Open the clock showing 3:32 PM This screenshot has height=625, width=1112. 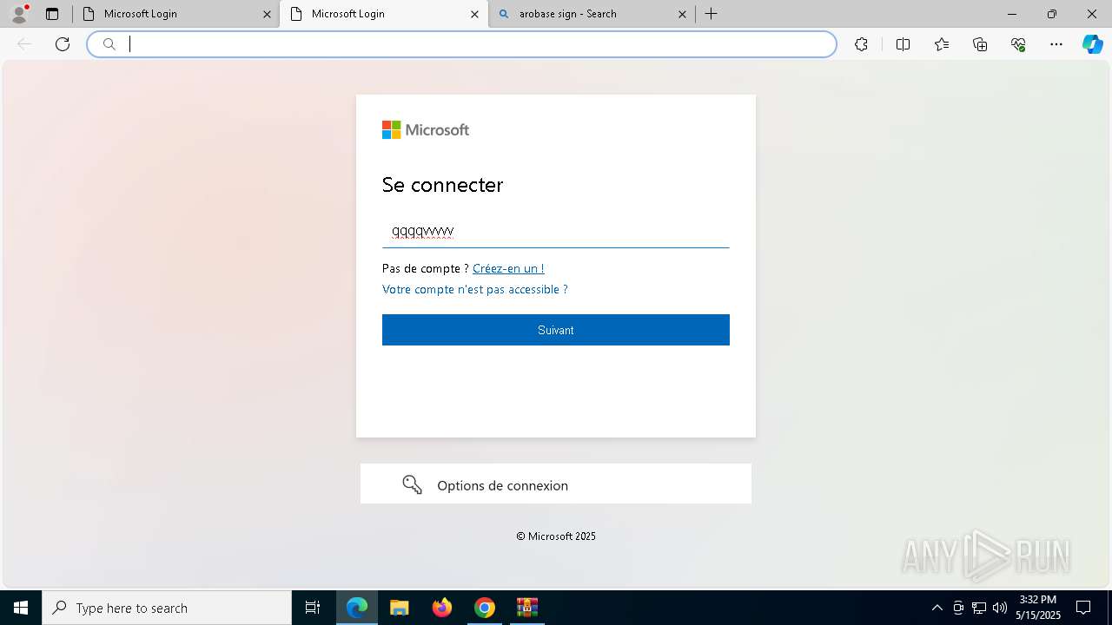click(x=1038, y=608)
